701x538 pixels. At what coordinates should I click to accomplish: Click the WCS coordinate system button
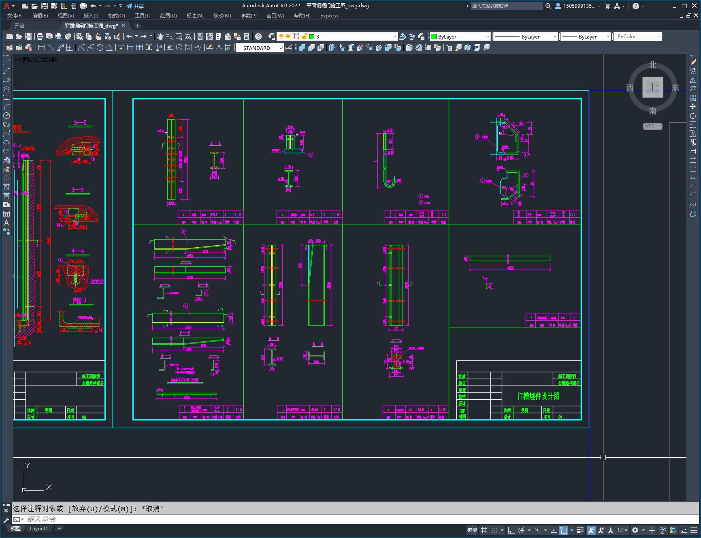[x=652, y=126]
